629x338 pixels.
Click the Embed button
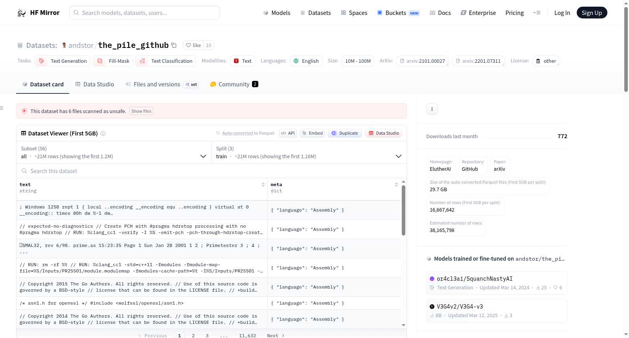[313, 133]
